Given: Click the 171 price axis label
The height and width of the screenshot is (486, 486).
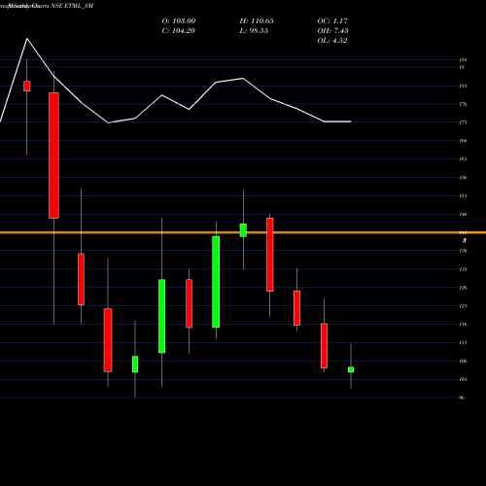Looking at the screenshot, I should (x=463, y=122).
